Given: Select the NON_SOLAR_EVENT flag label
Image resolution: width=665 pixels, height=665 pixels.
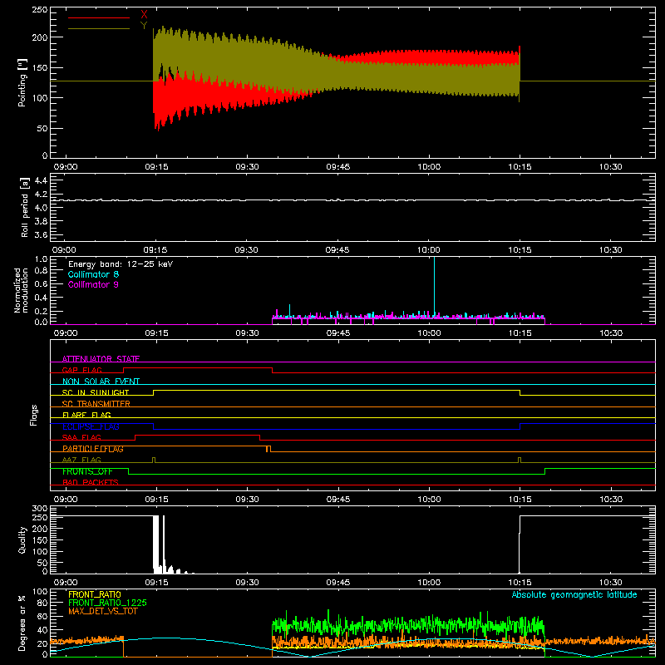Looking at the screenshot, I should [101, 382].
